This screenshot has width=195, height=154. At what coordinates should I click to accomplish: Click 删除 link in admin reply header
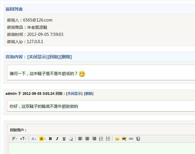tap(89, 94)
